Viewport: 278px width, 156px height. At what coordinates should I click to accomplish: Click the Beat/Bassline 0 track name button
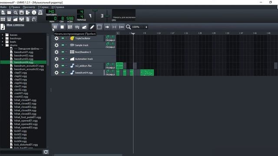point(86,52)
